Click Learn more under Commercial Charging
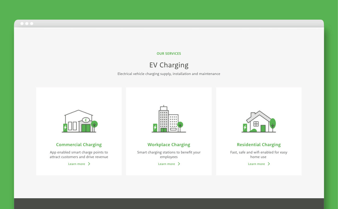The image size is (338, 209). (x=77, y=164)
